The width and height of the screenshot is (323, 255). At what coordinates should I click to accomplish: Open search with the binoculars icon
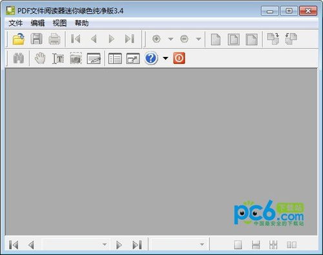[x=19, y=58]
